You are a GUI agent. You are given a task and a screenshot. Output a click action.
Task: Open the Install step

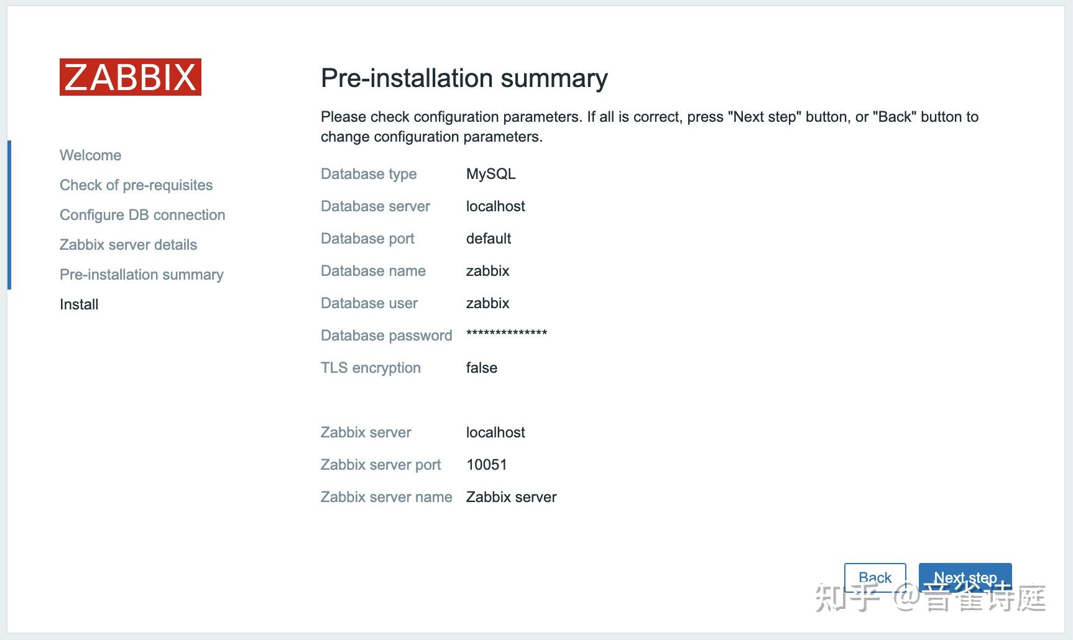tap(78, 304)
